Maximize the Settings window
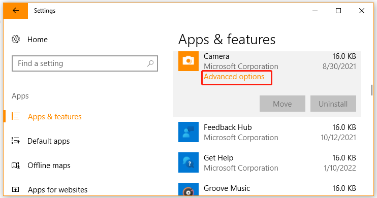The height and width of the screenshot is (198, 377). (338, 11)
